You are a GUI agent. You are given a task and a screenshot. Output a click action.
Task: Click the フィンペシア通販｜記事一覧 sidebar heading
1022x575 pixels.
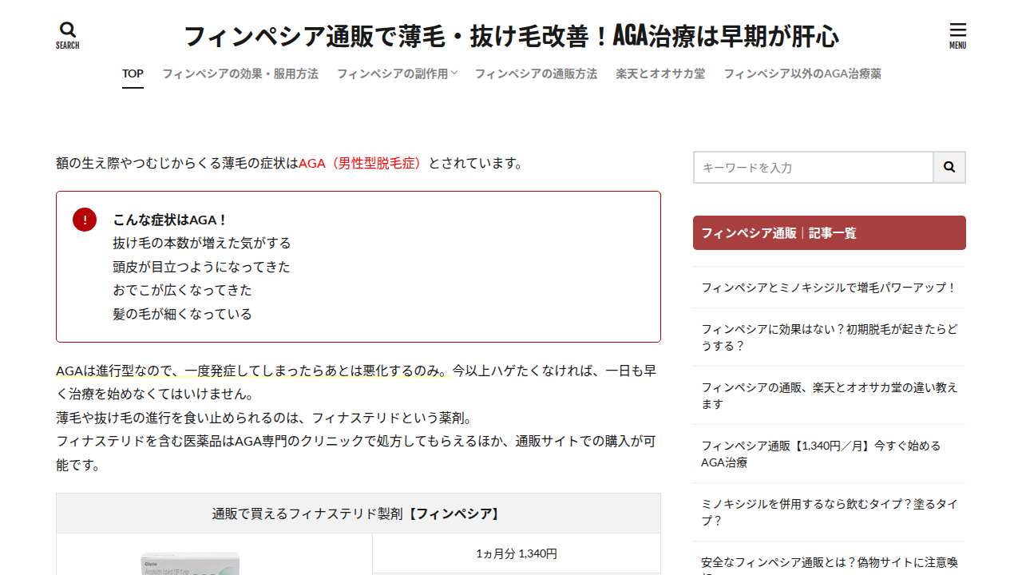[830, 232]
